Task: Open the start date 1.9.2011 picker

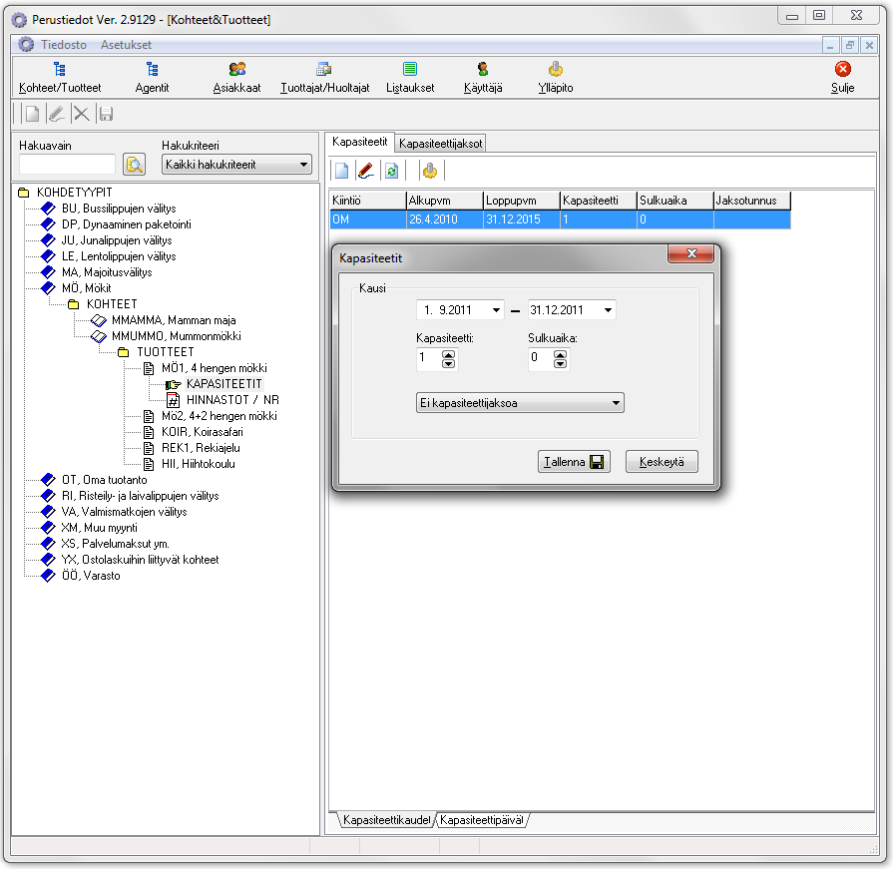Action: pyautogui.click(x=496, y=310)
